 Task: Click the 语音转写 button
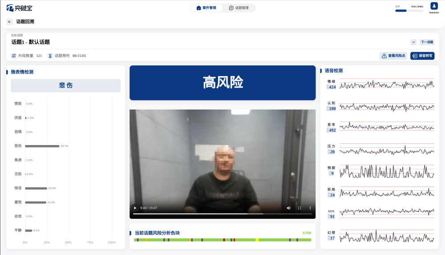[422, 56]
